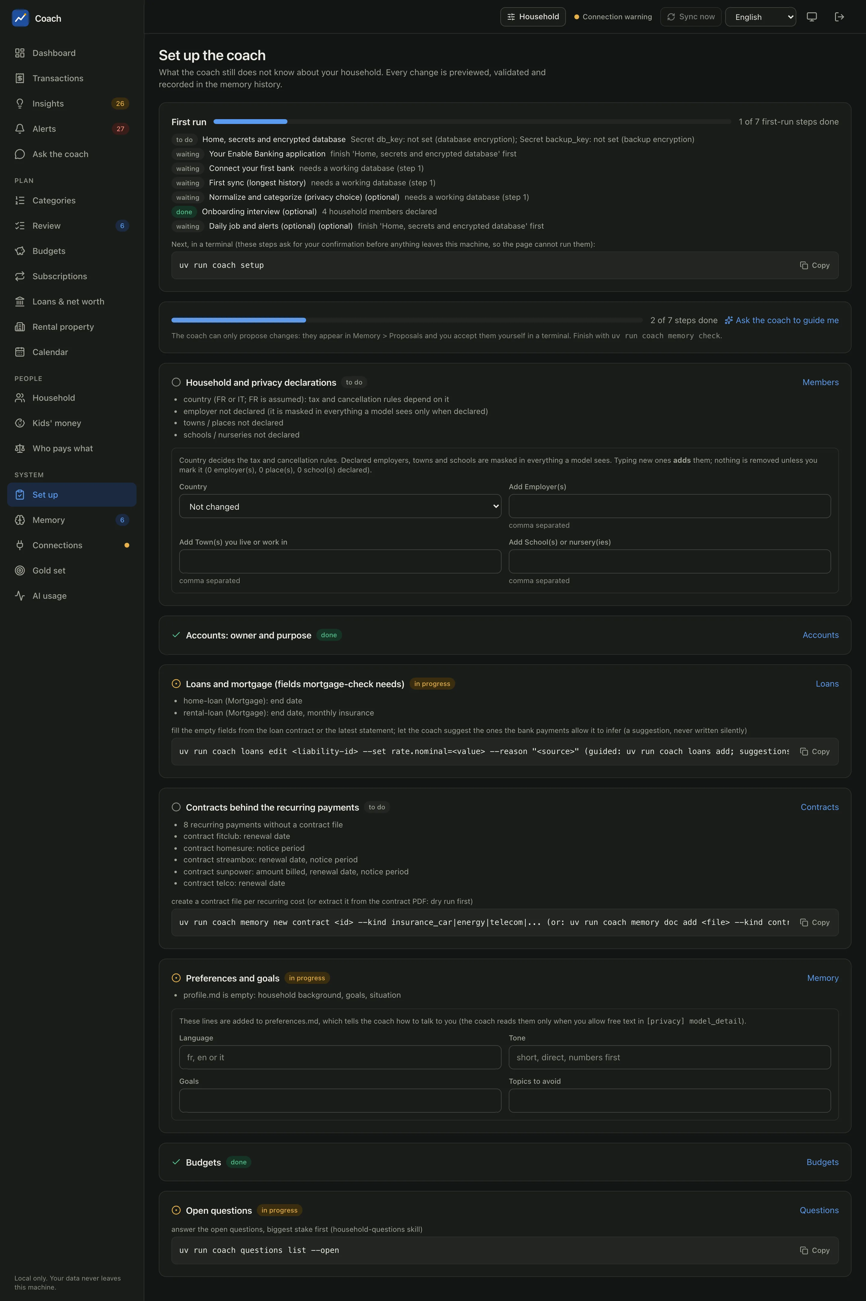Image resolution: width=866 pixels, height=1301 pixels.
Task: Copy the questions list --open command
Action: click(x=815, y=1250)
